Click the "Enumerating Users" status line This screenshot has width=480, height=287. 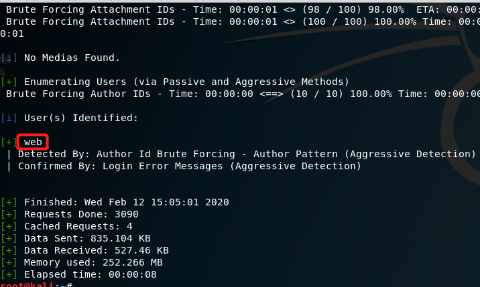186,82
